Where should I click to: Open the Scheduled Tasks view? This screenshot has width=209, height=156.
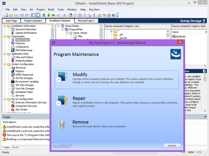pyautogui.click(x=24, y=92)
